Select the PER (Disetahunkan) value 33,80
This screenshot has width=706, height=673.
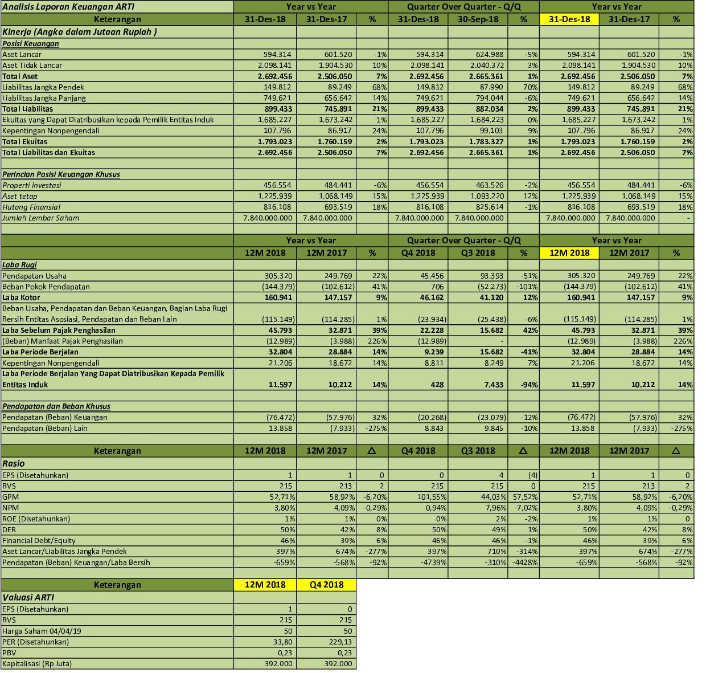click(x=284, y=641)
